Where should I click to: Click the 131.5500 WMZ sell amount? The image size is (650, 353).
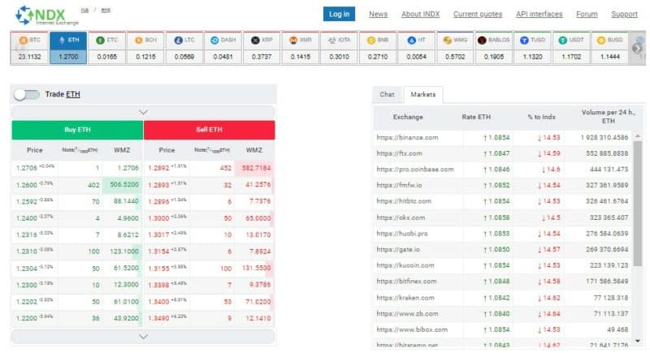[256, 268]
